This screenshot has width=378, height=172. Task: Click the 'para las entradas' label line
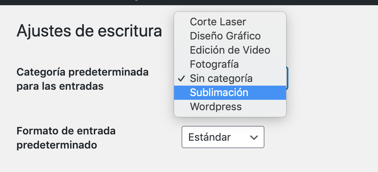click(60, 86)
